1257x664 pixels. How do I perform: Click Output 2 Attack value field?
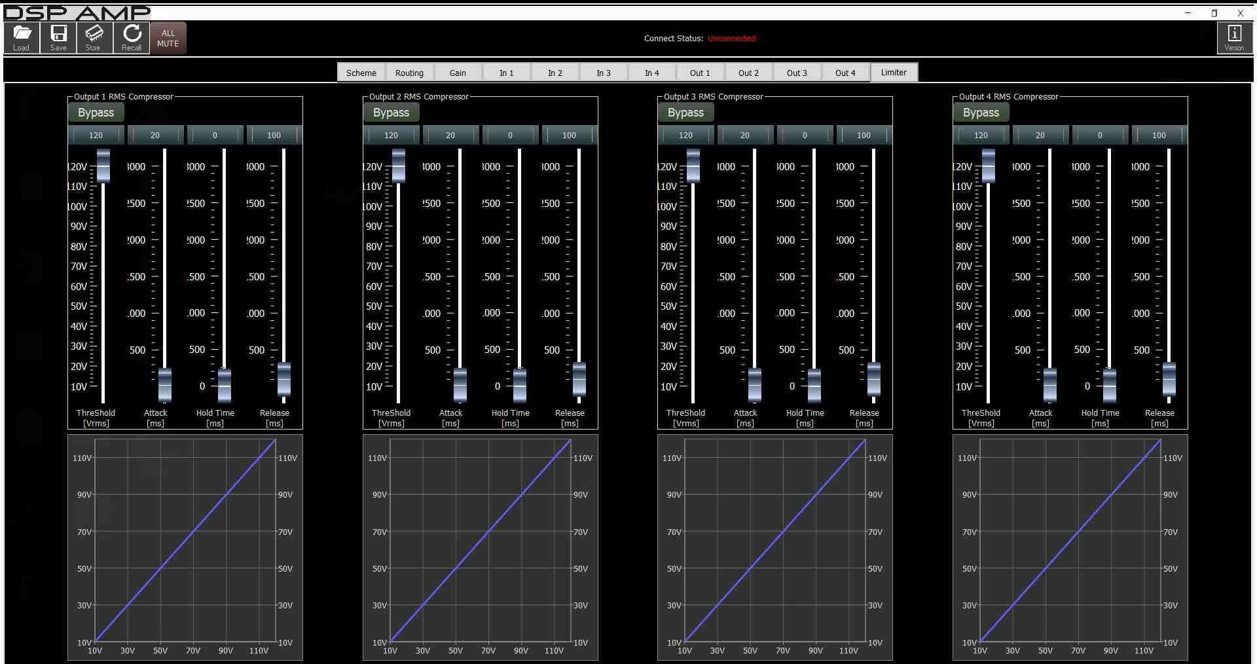(450, 136)
